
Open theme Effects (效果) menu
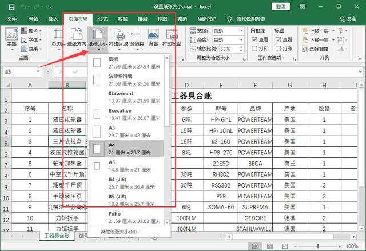(x=31, y=49)
